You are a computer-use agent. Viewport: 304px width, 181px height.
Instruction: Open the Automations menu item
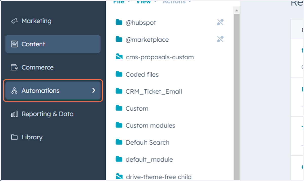(x=53, y=90)
